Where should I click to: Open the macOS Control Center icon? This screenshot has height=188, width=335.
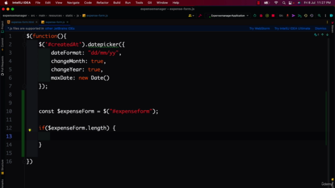pos(291,3)
